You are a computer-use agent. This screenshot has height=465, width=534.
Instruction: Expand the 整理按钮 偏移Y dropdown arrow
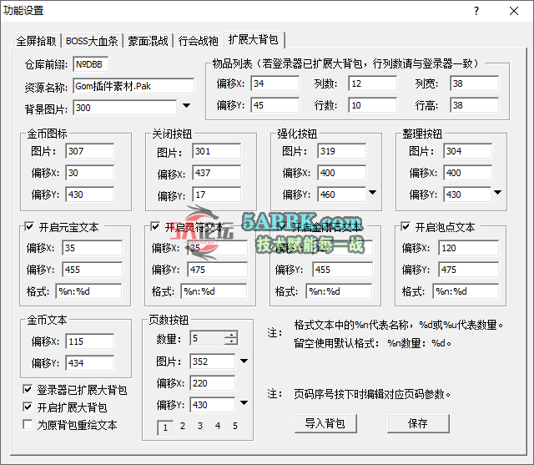pyautogui.click(x=497, y=193)
